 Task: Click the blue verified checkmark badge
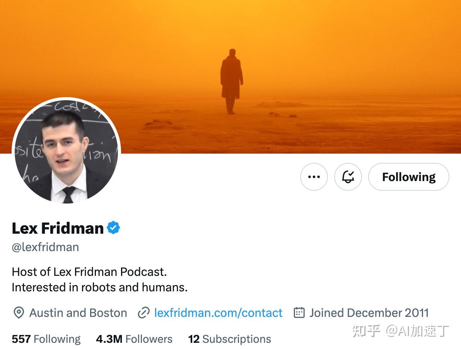coord(113,228)
